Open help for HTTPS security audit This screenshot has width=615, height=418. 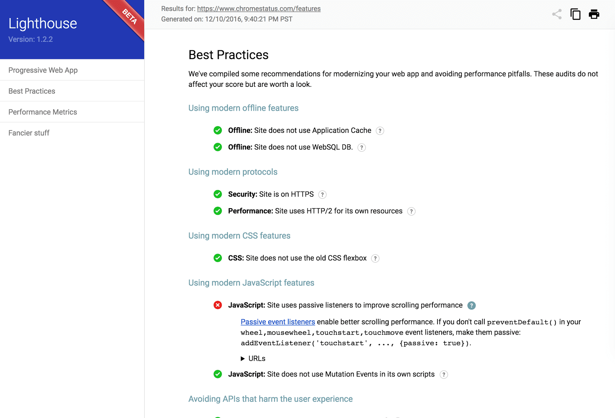322,194
